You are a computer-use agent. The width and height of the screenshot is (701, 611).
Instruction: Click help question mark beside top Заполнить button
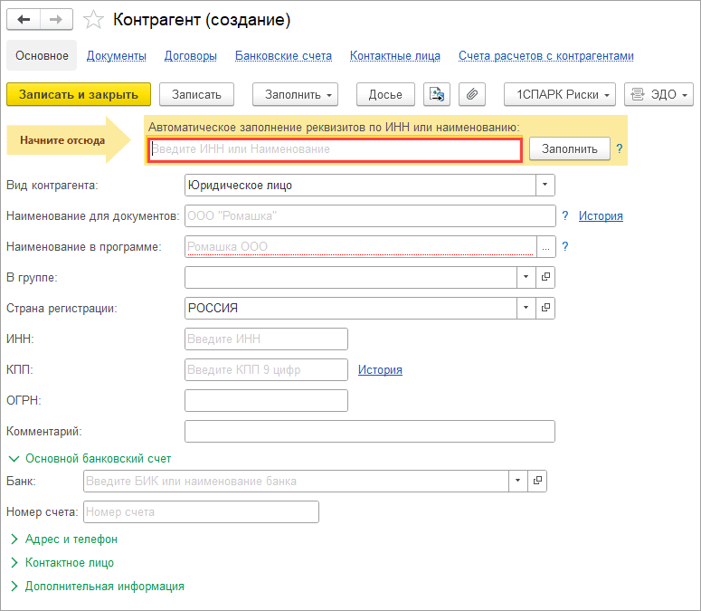[x=620, y=148]
